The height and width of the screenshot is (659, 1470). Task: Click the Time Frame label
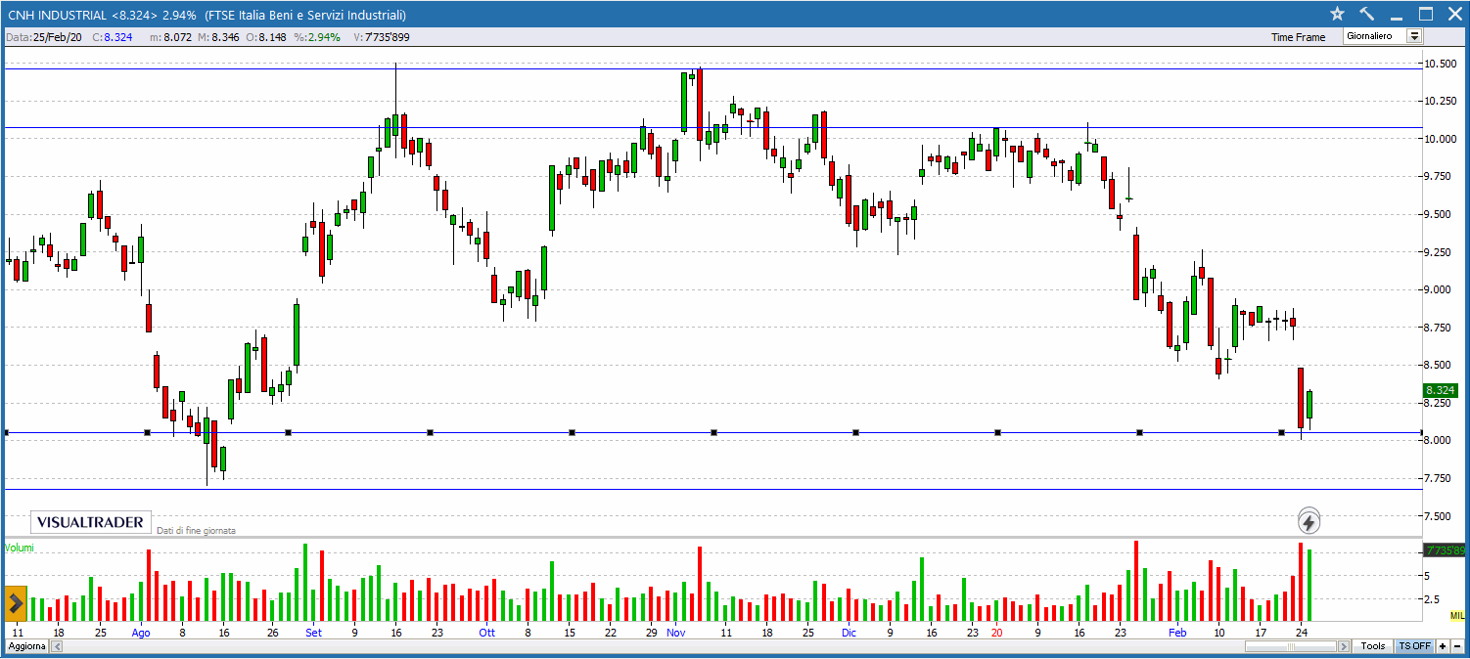tap(1298, 37)
